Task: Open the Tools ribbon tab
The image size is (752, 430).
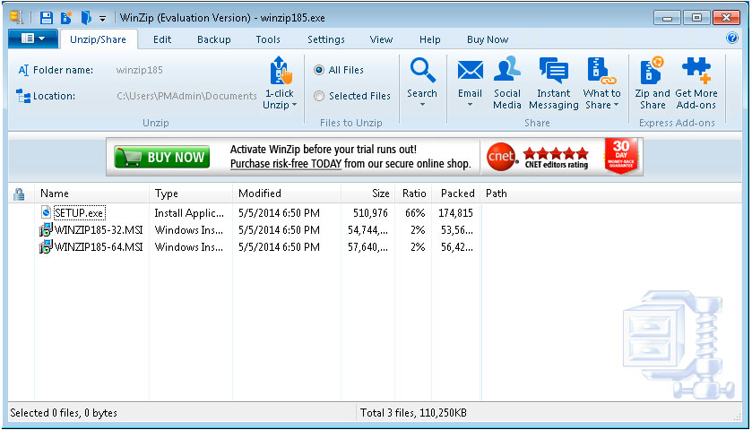Action: (268, 39)
